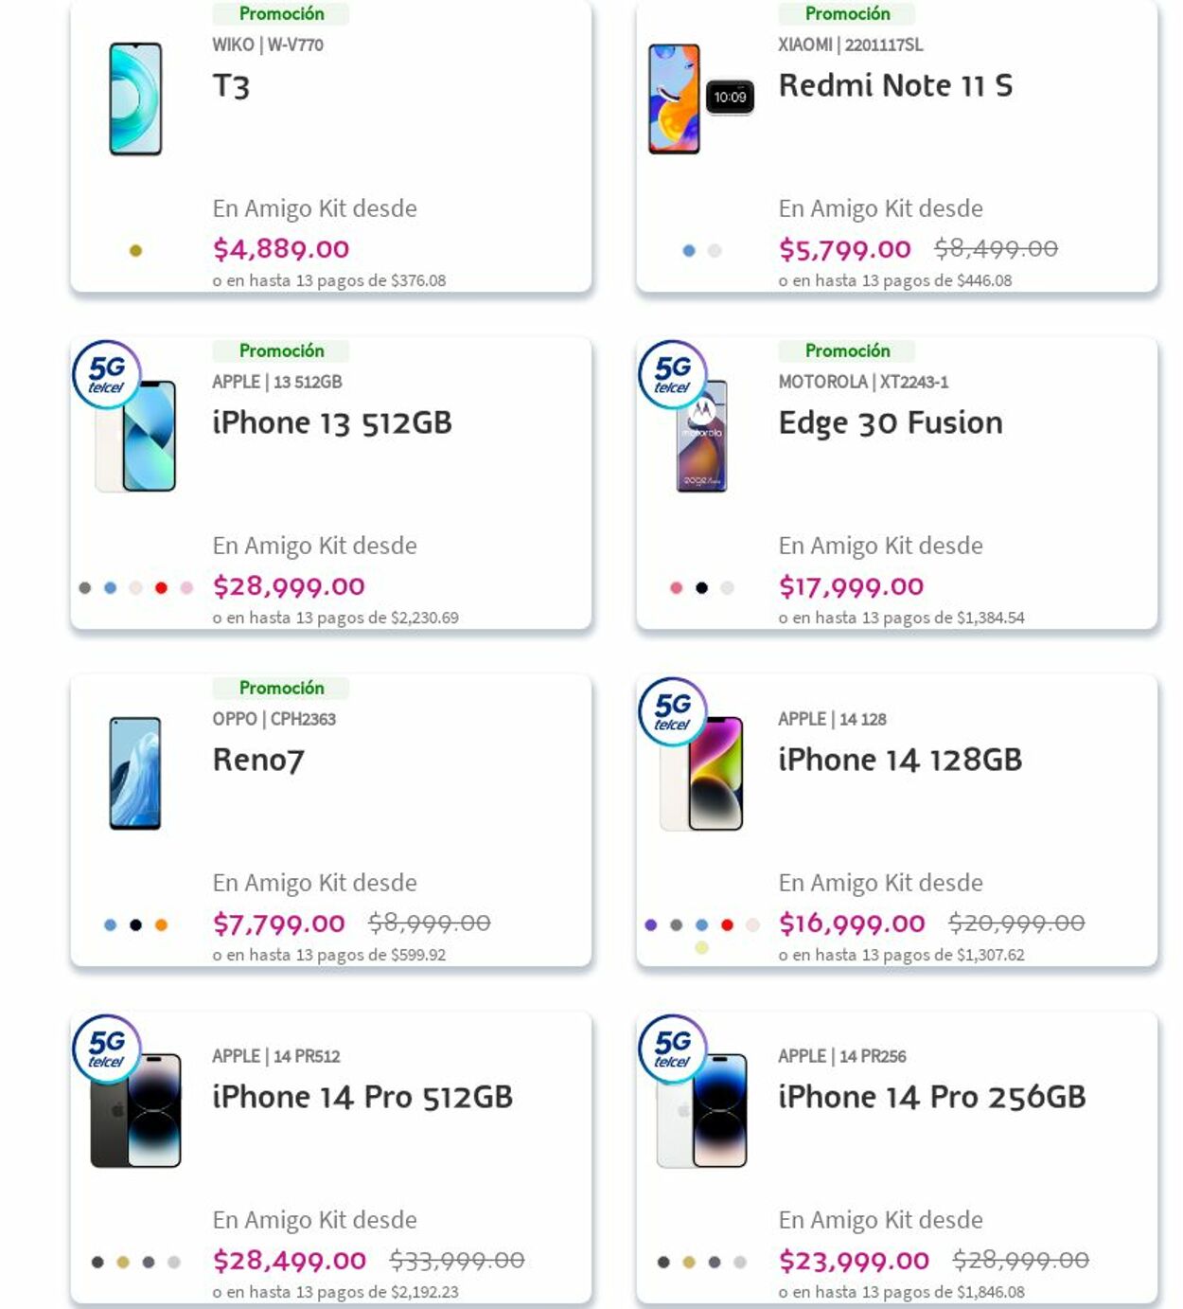The image size is (1183, 1309).
Task: Click the 5G Telcel badge on iPhone 14 128GB
Action: pos(673,711)
